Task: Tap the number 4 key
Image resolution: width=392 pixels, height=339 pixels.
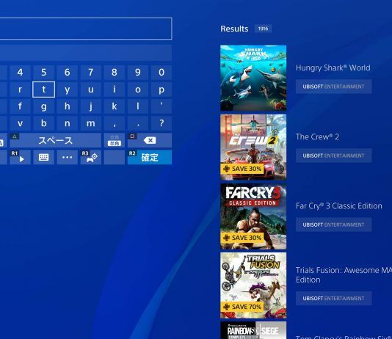Action: pos(20,72)
